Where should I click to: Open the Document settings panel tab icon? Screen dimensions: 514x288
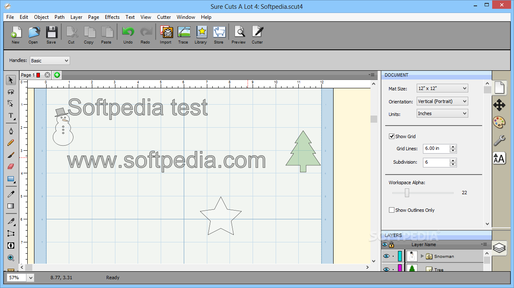pos(499,87)
